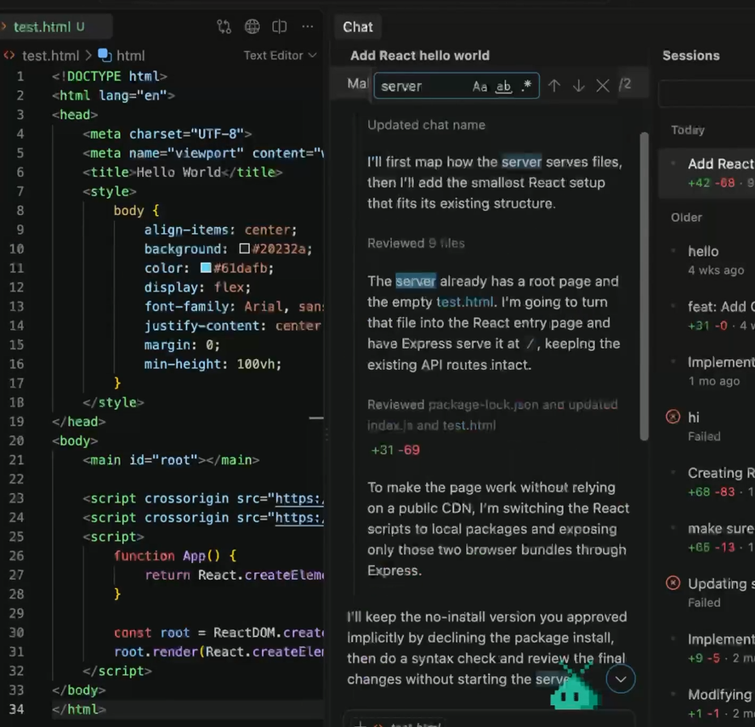
Task: Open the editor more actions ellipsis
Action: (x=307, y=26)
